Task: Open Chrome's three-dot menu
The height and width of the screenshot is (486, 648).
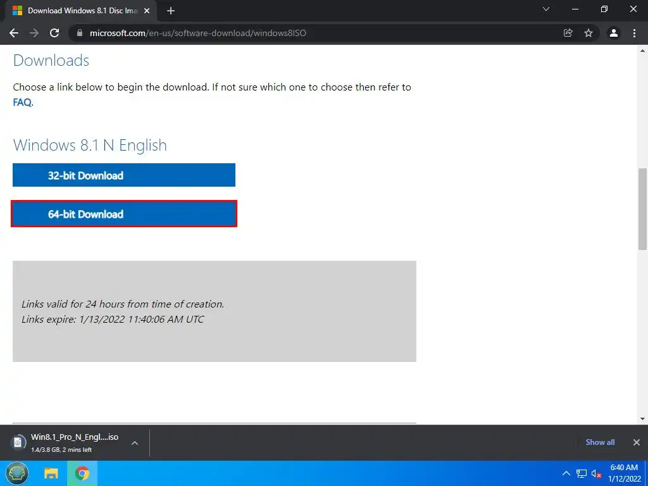Action: pos(634,33)
